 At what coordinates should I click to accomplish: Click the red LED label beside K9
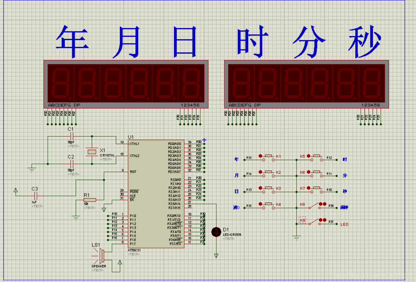pos(344,224)
